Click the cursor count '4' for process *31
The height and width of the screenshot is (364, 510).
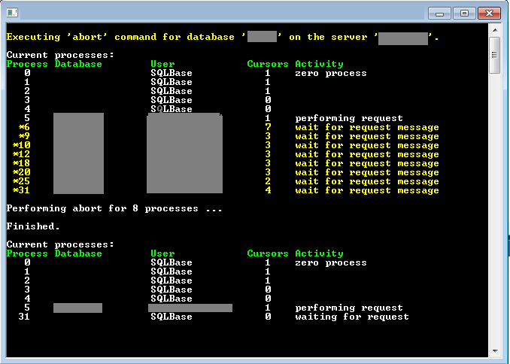point(268,190)
